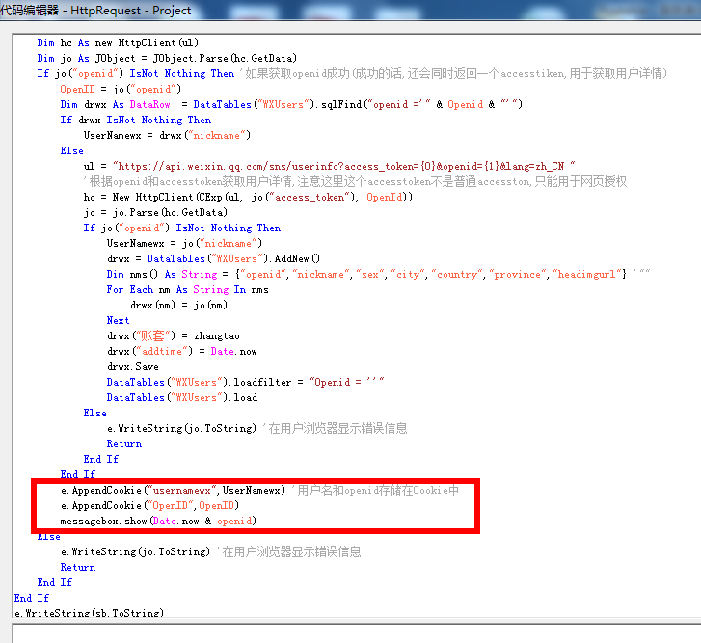
Task: Click the UserNamewx = jo("nickname") line
Action: 184,243
